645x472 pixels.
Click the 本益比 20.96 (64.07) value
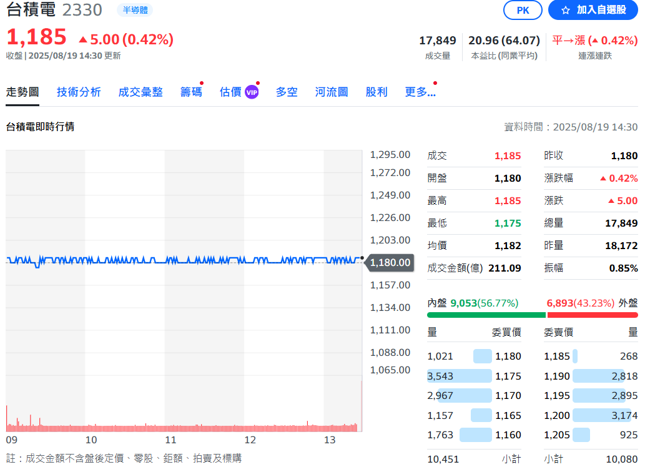[504, 41]
